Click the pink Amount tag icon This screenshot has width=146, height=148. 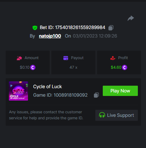[19, 58]
